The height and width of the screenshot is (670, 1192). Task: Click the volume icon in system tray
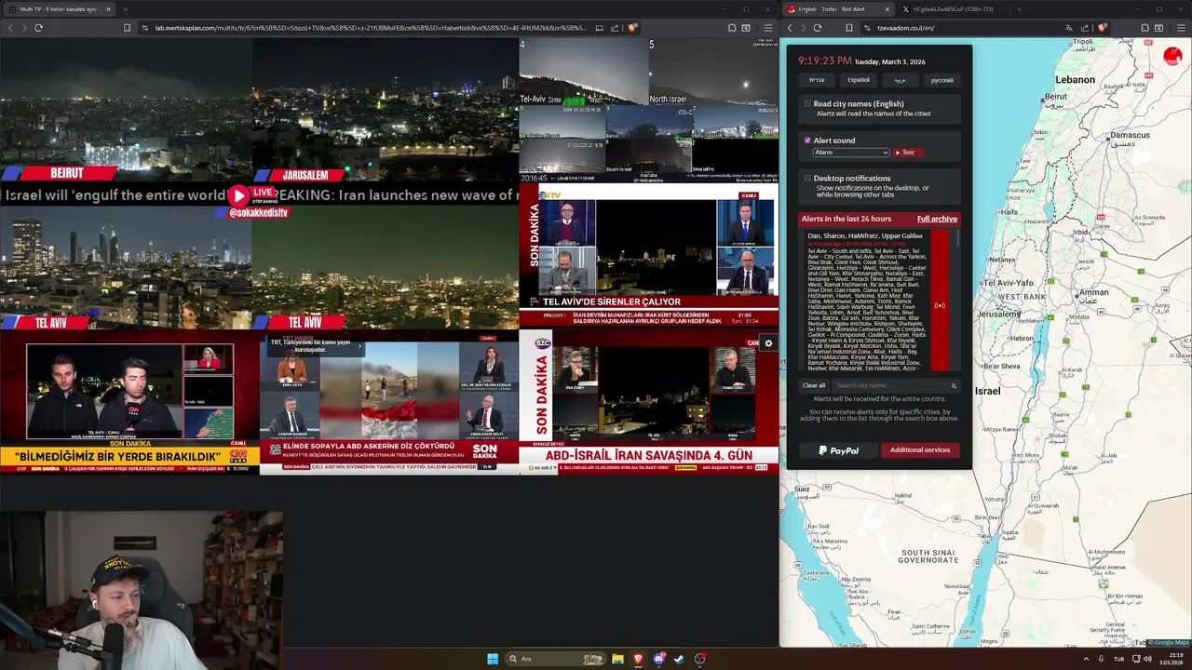click(1147, 659)
